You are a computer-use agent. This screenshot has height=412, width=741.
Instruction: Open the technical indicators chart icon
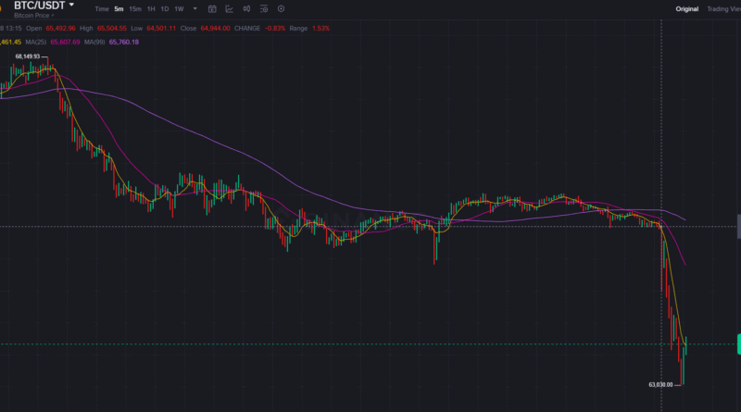pyautogui.click(x=229, y=9)
